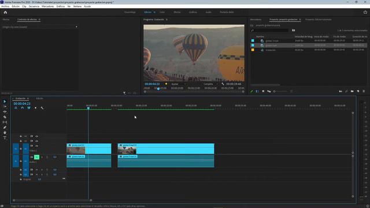This screenshot has height=208, width=370.
Task: Select the Razor tool
Action: tap(5, 117)
